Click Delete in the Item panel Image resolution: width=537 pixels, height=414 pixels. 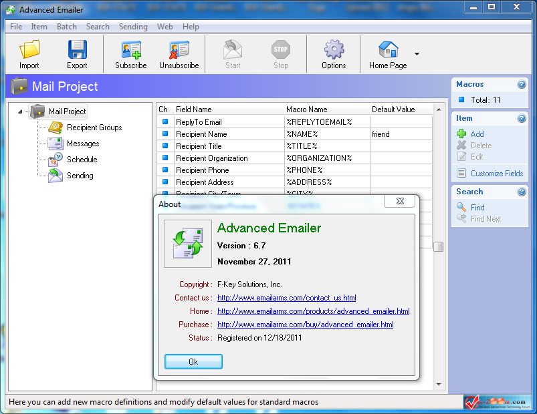pyautogui.click(x=481, y=146)
